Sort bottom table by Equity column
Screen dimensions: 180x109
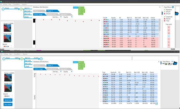tap(113, 72)
